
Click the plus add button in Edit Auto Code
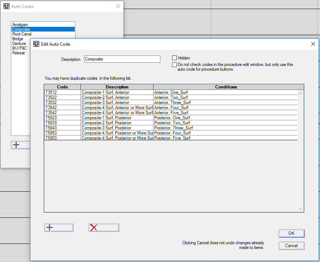(59, 228)
